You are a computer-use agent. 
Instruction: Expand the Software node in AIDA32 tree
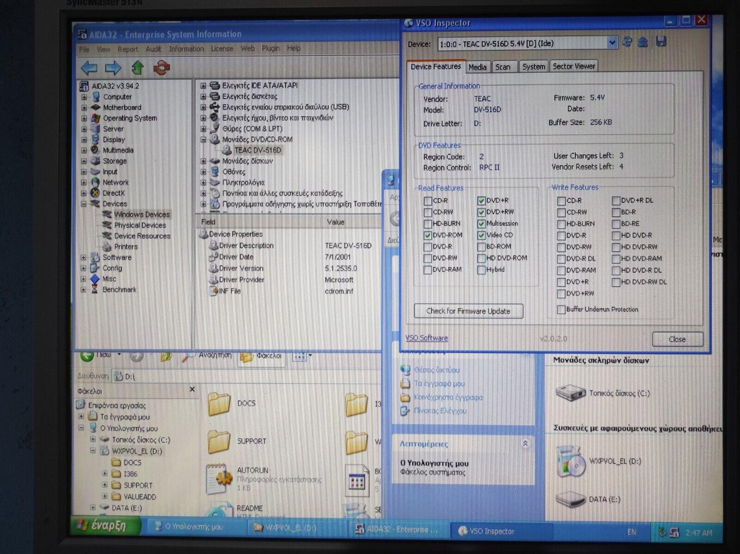[x=84, y=258]
